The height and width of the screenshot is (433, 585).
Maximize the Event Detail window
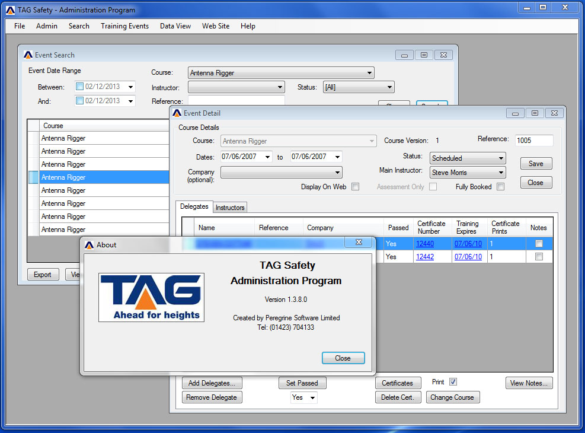click(x=535, y=113)
